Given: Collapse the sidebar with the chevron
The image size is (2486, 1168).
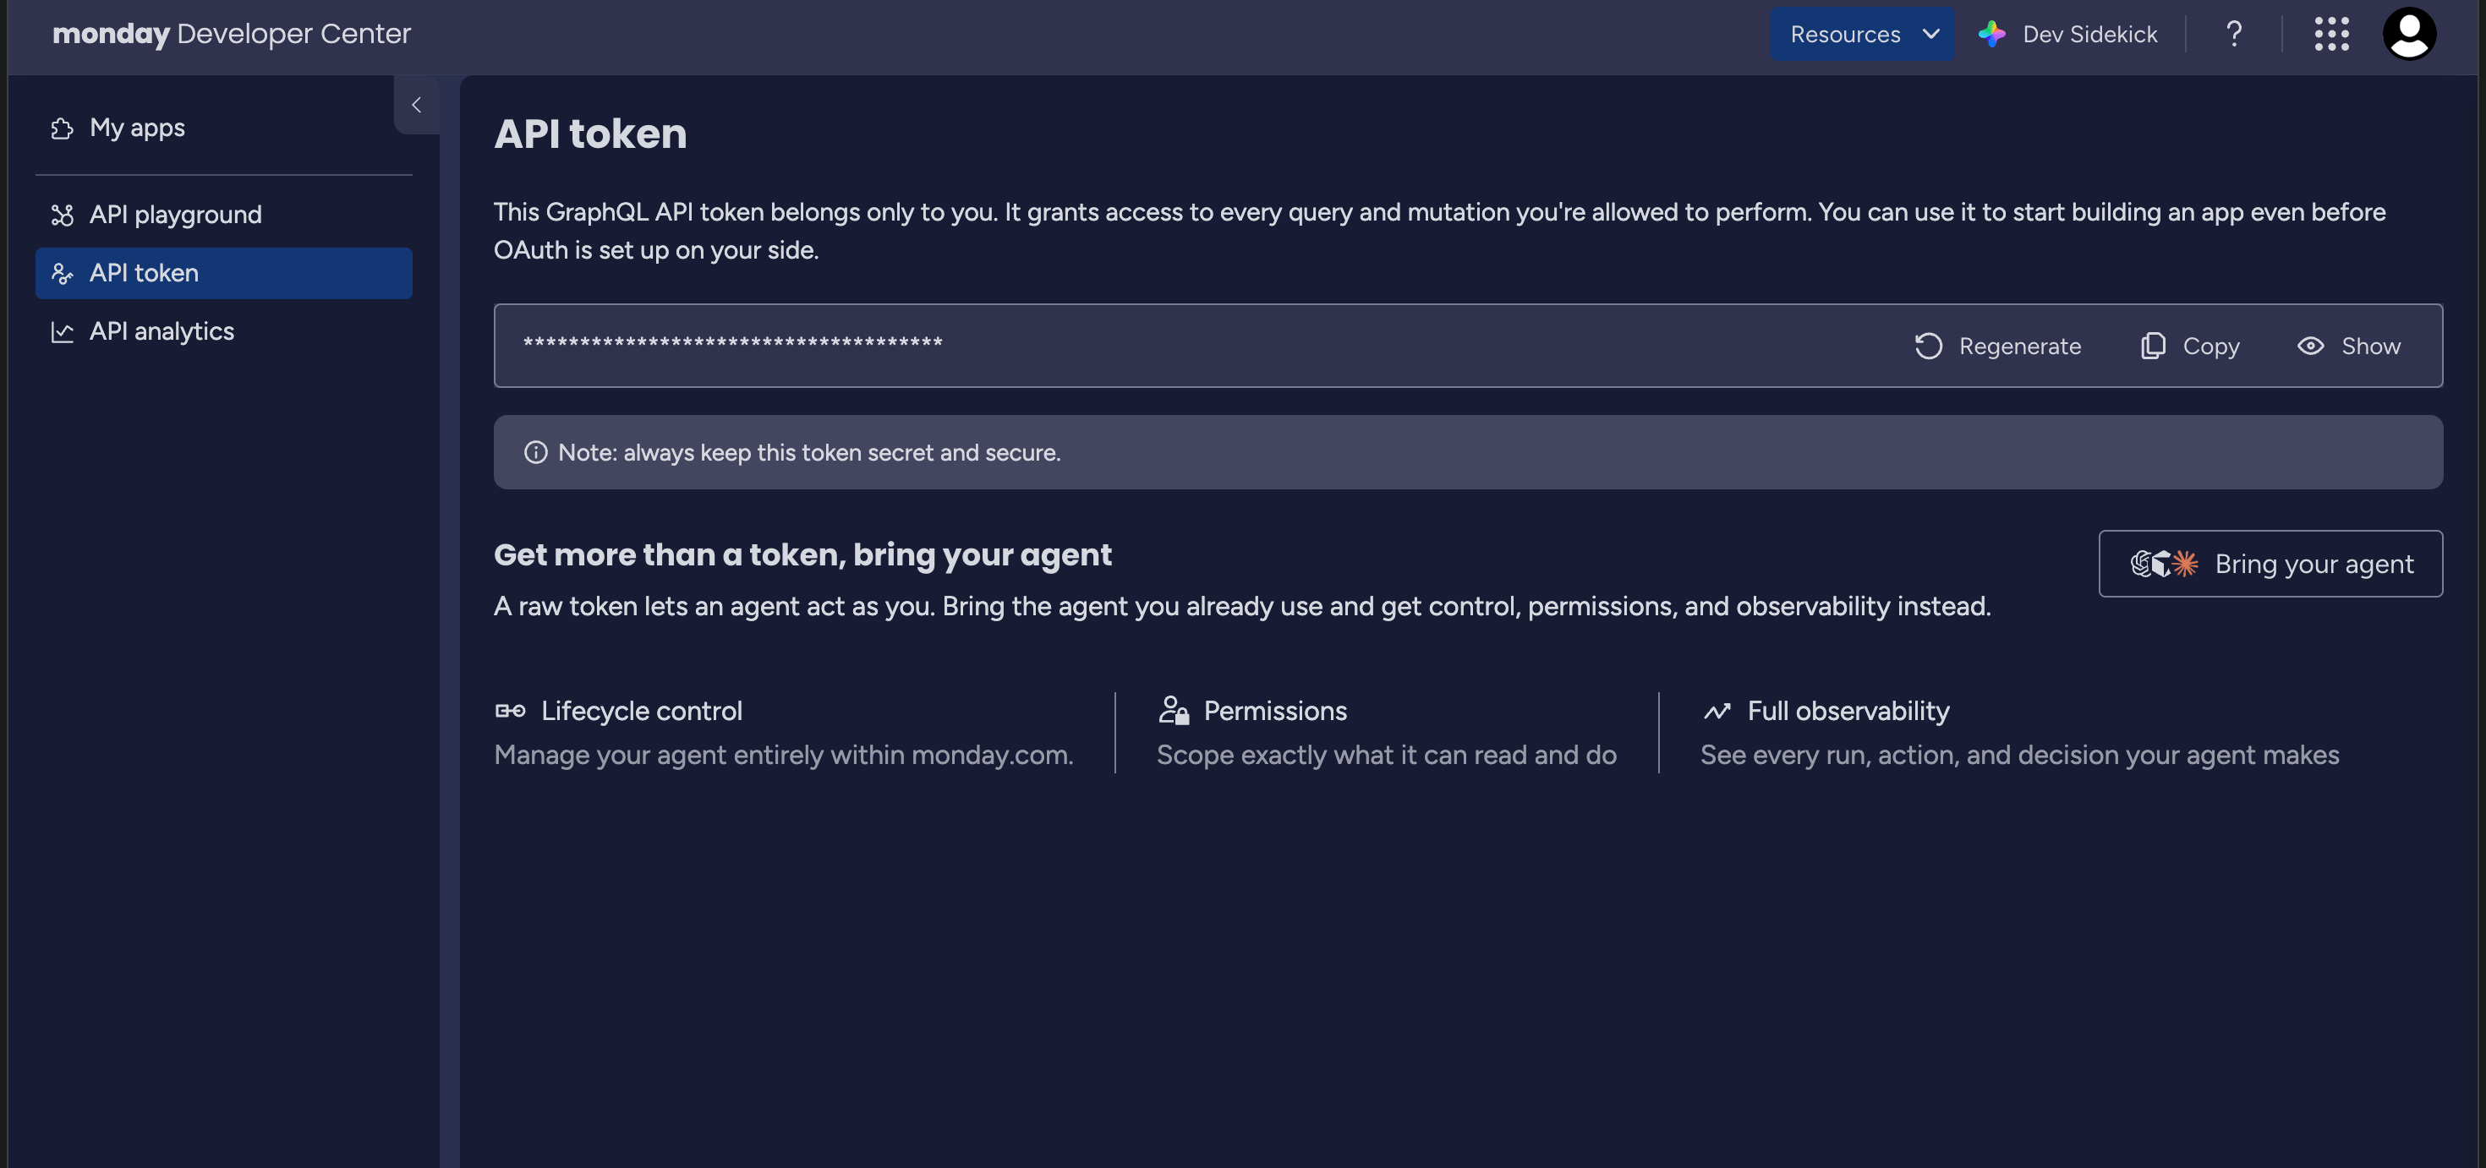Looking at the screenshot, I should point(417,105).
